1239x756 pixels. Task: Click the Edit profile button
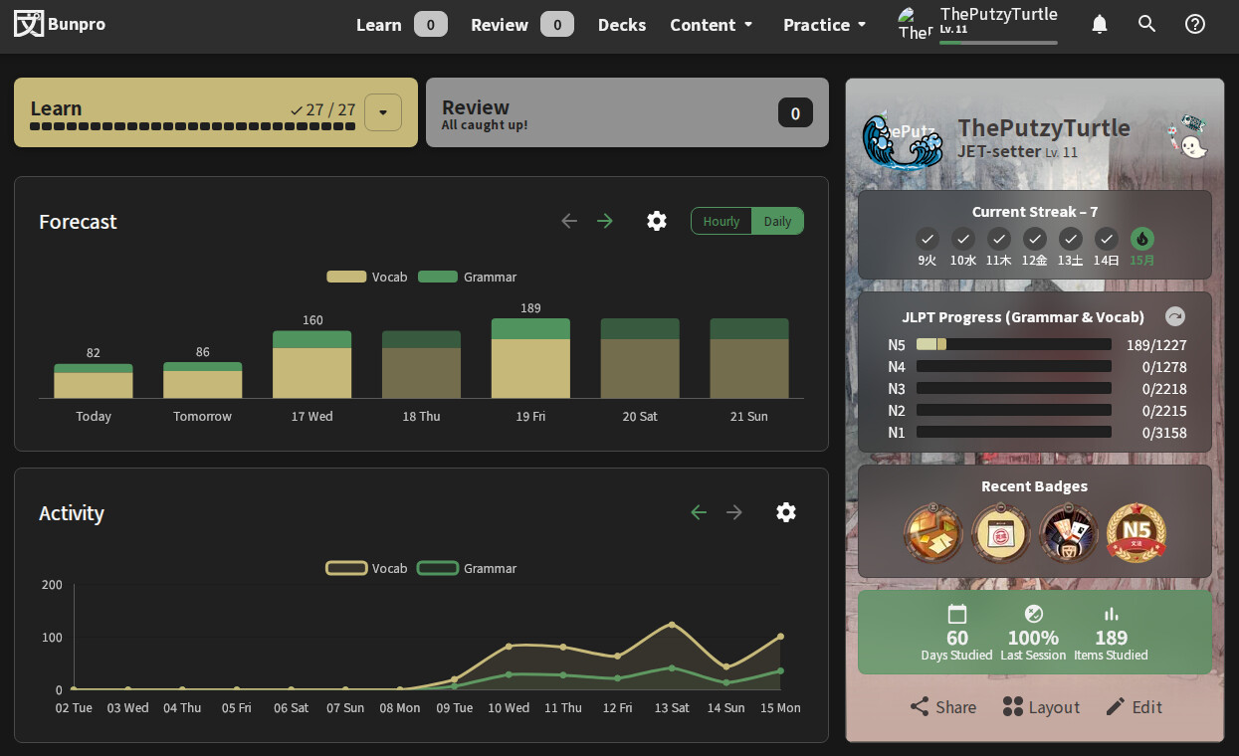click(x=1134, y=707)
